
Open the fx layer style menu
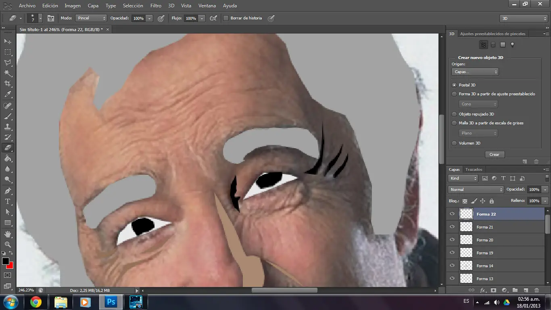coord(483,290)
